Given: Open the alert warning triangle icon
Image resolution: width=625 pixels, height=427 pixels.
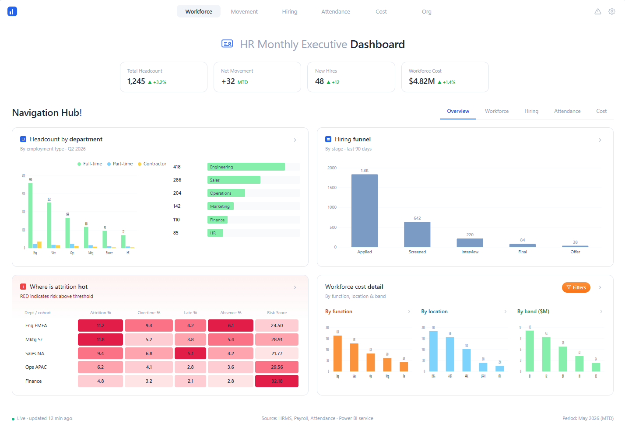Looking at the screenshot, I should (x=598, y=11).
